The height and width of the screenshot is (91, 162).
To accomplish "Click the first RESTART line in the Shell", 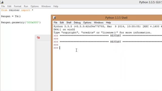I will point(108,36).
